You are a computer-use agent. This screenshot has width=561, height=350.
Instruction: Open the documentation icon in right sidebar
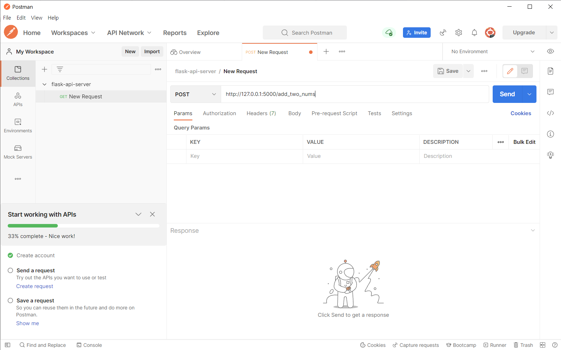550,71
